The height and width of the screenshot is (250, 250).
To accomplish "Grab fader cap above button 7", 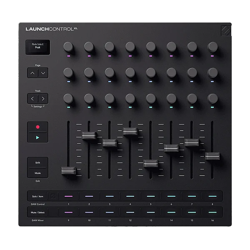I will tap(192, 142).
